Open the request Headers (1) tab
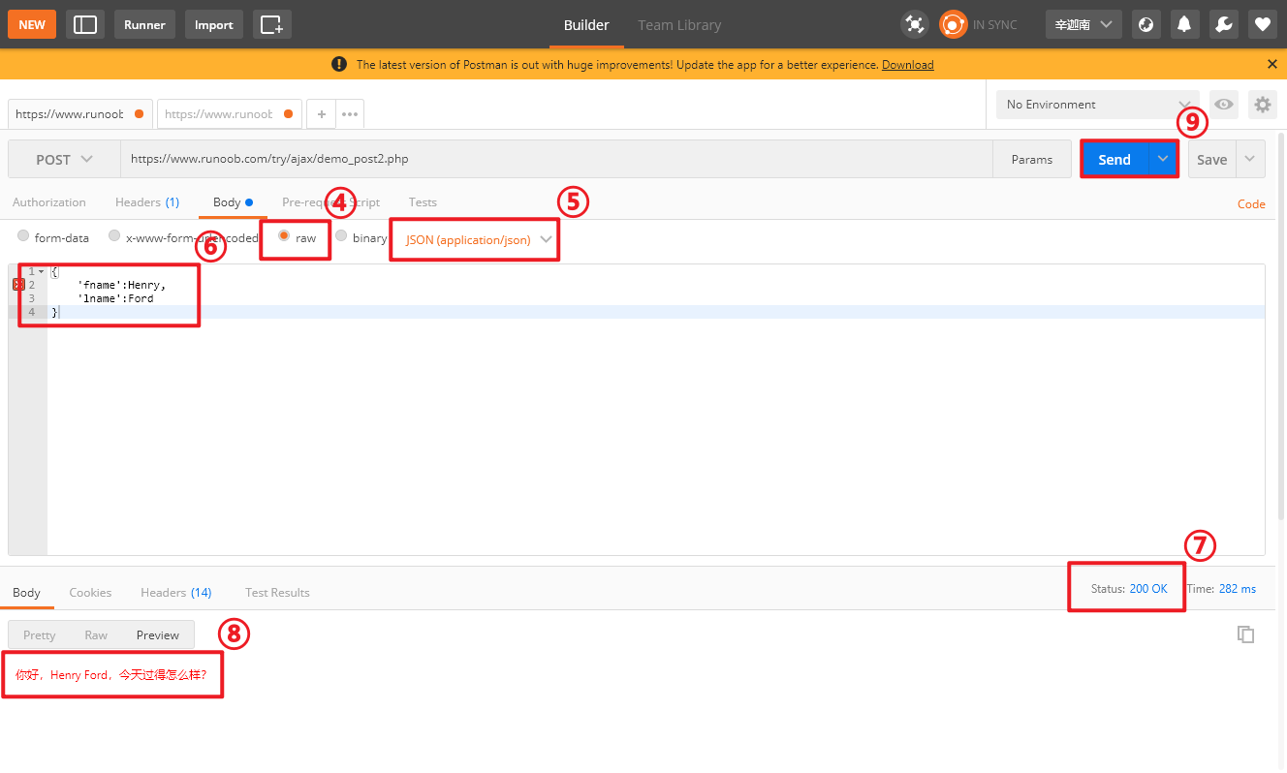Image resolution: width=1287 pixels, height=773 pixels. [x=147, y=202]
